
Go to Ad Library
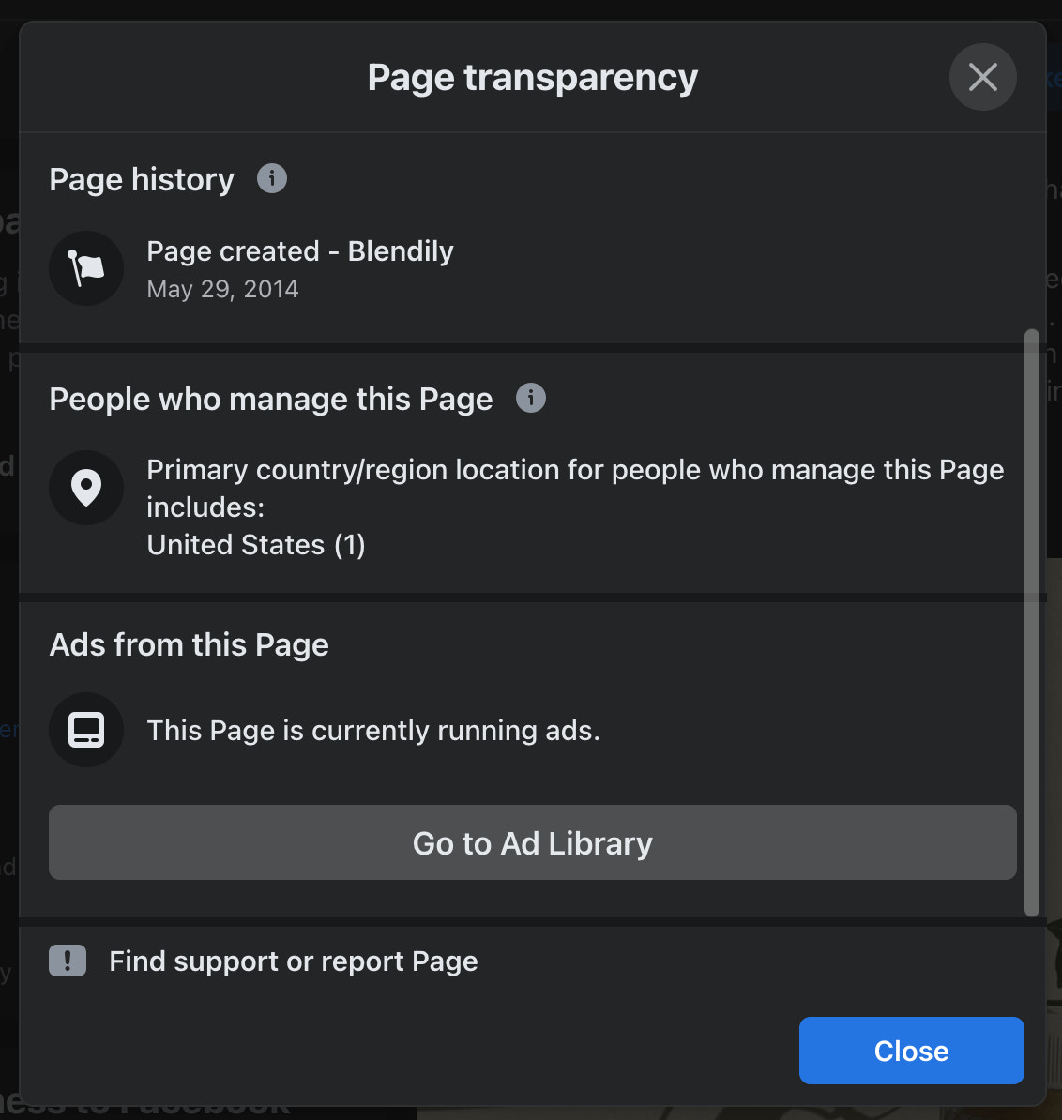tap(531, 842)
